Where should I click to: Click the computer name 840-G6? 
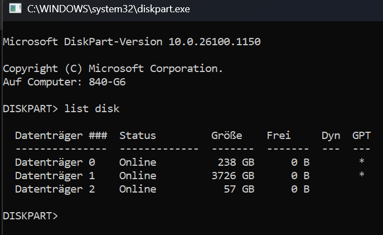click(x=107, y=82)
